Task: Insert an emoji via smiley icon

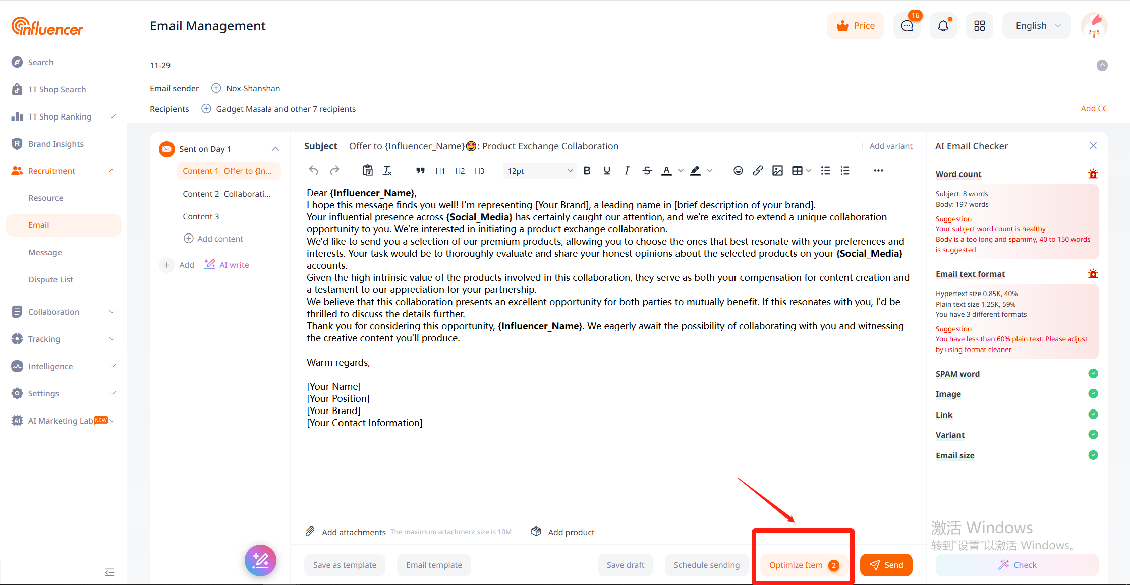Action: click(738, 171)
